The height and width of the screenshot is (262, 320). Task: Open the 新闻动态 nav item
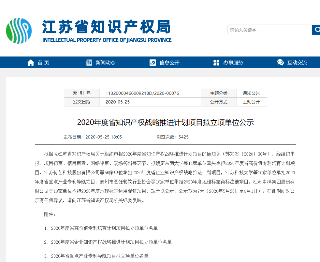105,63
